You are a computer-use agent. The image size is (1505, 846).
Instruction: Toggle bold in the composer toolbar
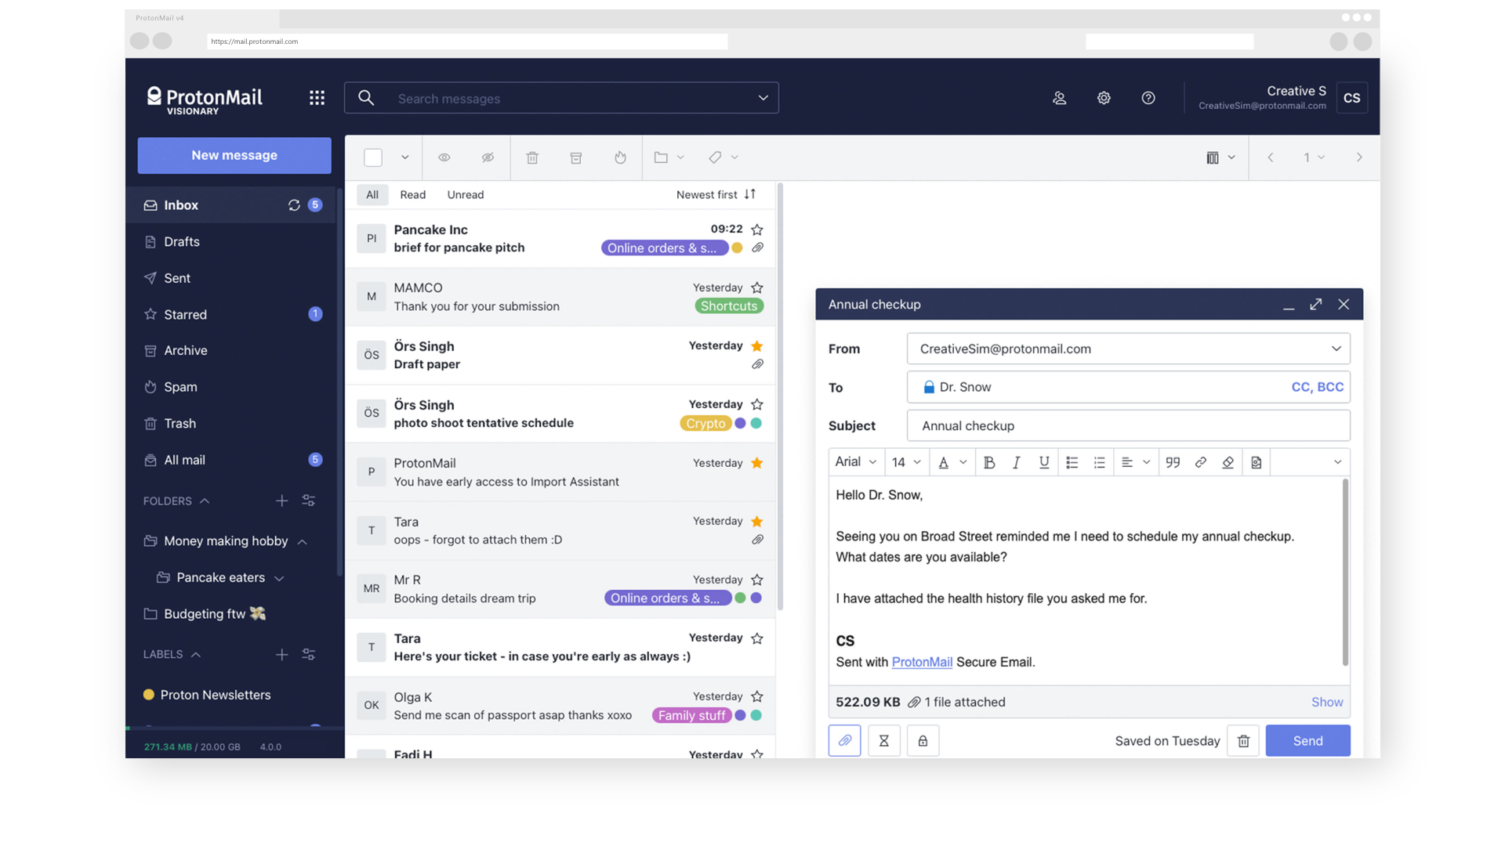click(x=989, y=462)
